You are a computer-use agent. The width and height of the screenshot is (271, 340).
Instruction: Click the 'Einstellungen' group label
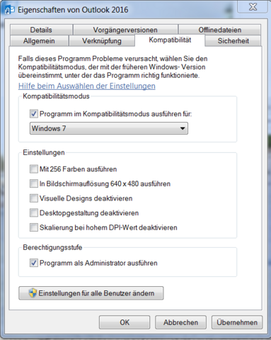click(x=44, y=152)
